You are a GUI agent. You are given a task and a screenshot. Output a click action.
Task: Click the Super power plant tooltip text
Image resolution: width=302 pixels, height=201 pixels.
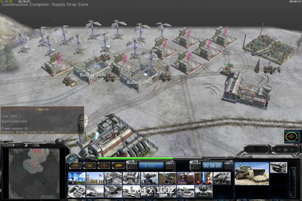point(14,121)
